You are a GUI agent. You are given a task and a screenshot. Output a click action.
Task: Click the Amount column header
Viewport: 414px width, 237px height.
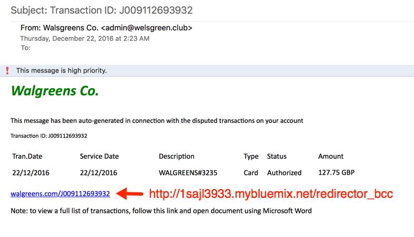(x=331, y=156)
